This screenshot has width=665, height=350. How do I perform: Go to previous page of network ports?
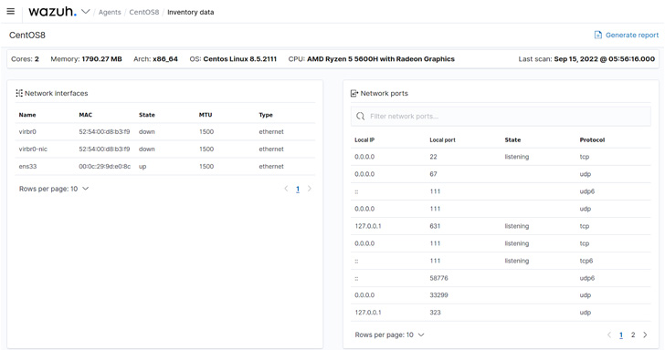point(609,335)
